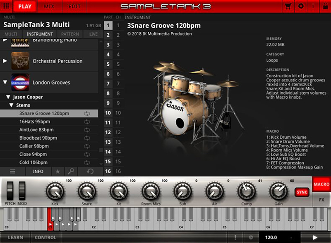Open the PATTERN browser tab
The width and height of the screenshot is (331, 243).
pos(70,34)
